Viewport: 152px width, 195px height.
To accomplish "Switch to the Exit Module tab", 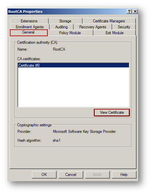I will point(114,33).
